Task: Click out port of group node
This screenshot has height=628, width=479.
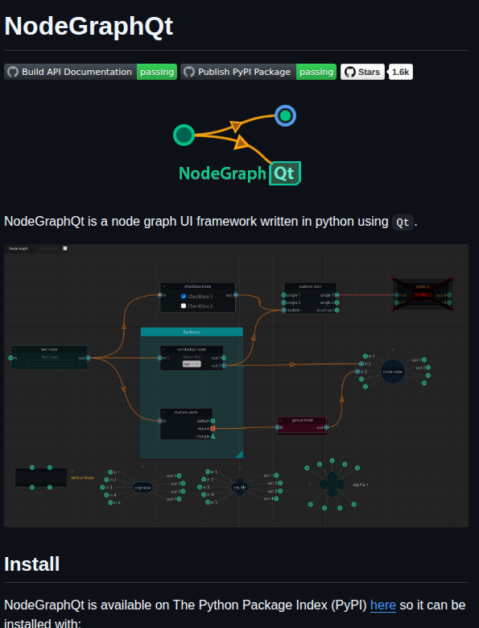Action: (326, 427)
